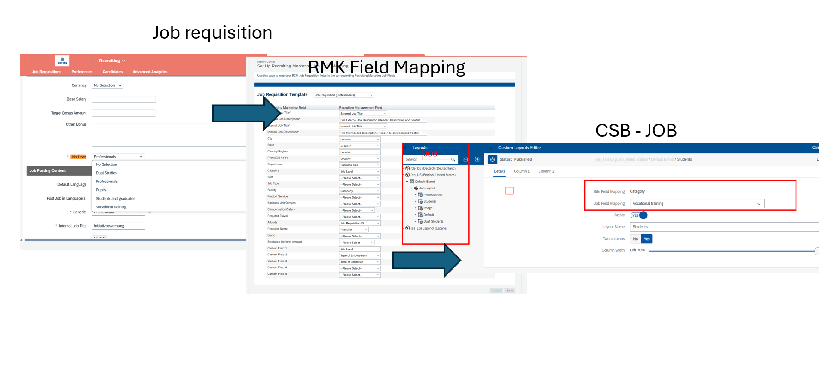Click the BHS company logo
This screenshot has height=370, width=827.
point(62,61)
